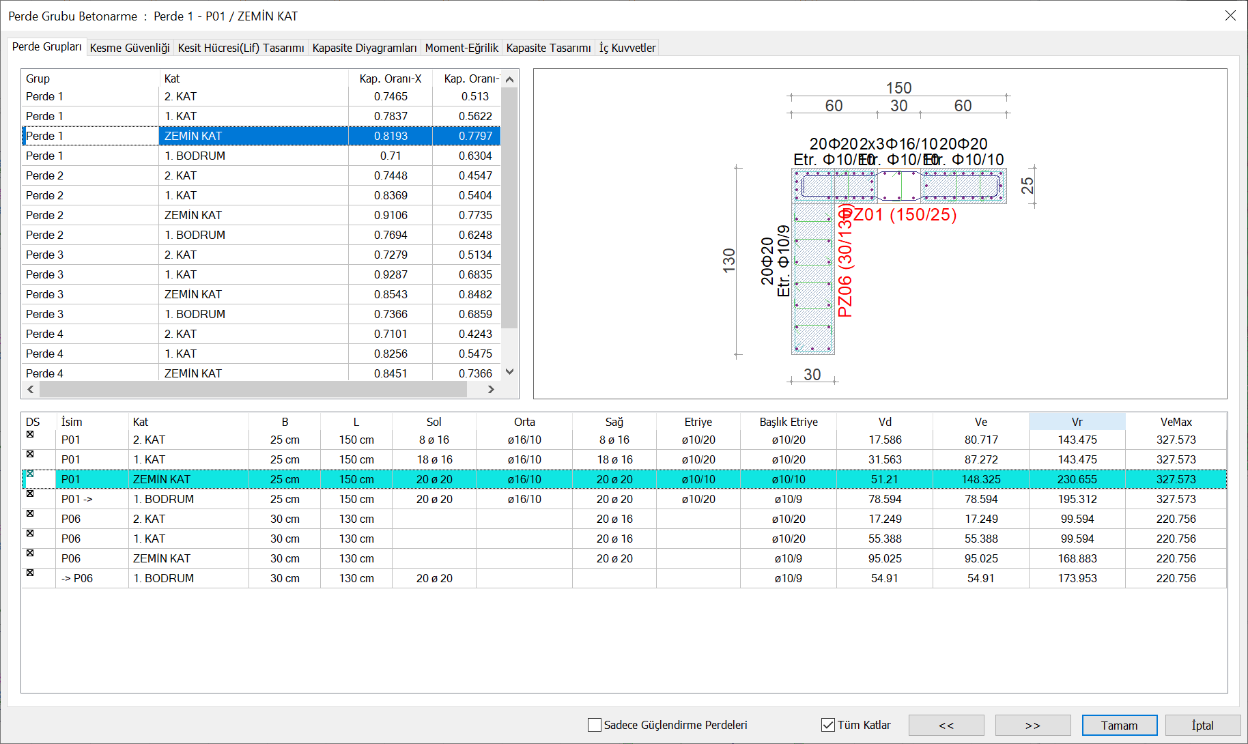The height and width of the screenshot is (744, 1248).
Task: Select the Perde 3 1. KAT row
Action: pyautogui.click(x=261, y=274)
